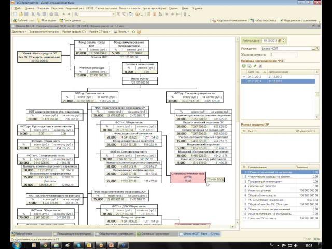Click the diagram's vertical scrollbar down arrow
Viewport: 332px width, 249px height.
pyautogui.click(x=237, y=222)
